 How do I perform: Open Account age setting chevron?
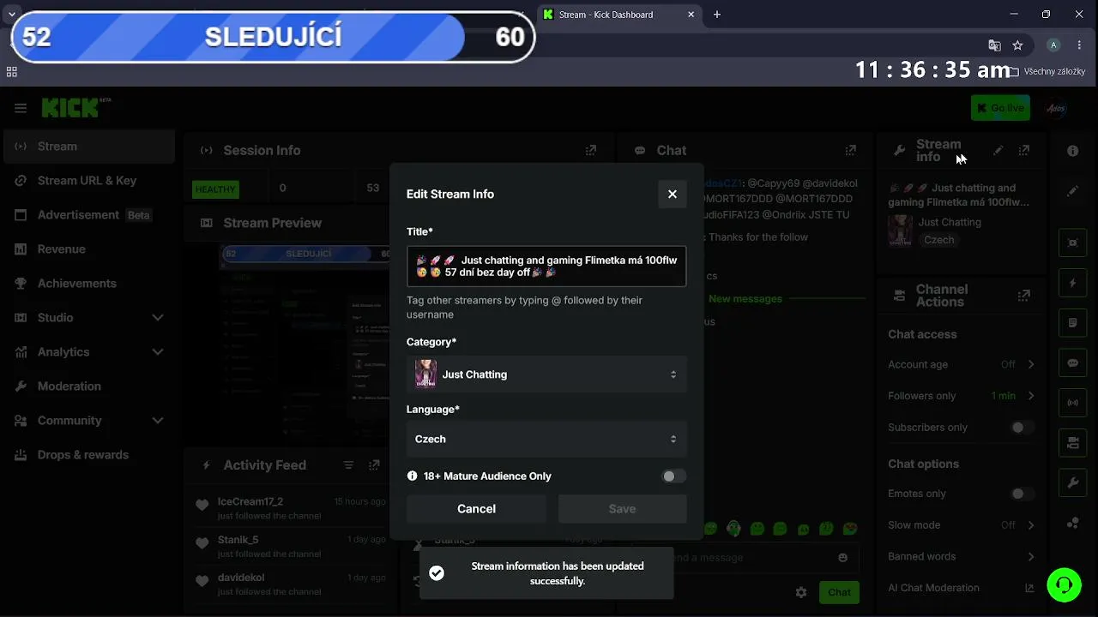point(1031,364)
